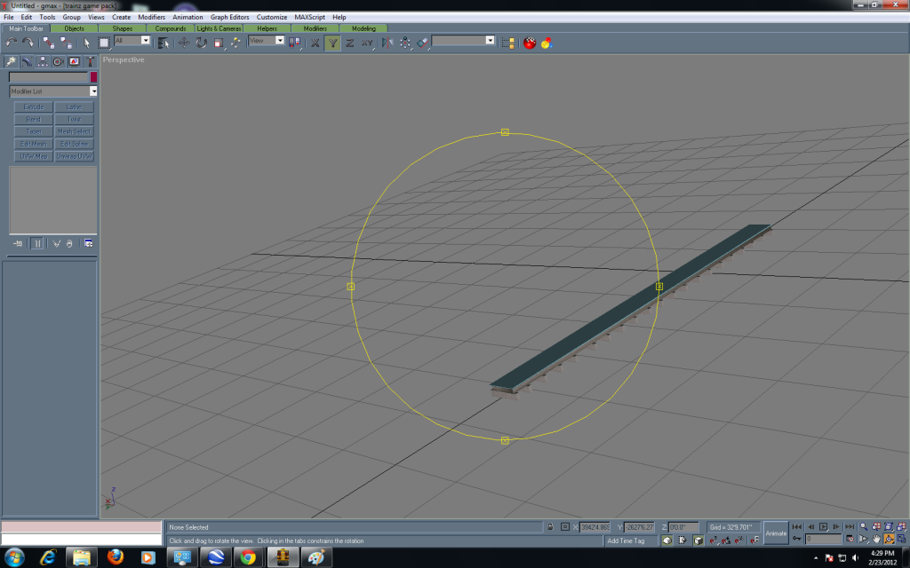
Task: Toggle the selection lock padlock
Action: [550, 525]
